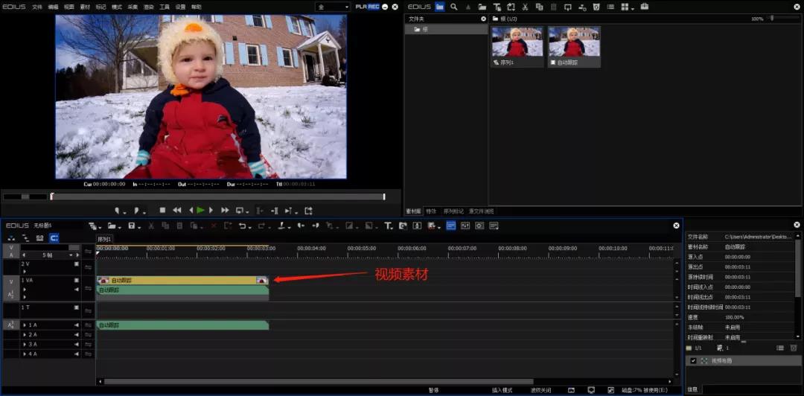Image resolution: width=804 pixels, height=396 pixels.
Task: Click the timeline undo arrow
Action: coord(243,226)
